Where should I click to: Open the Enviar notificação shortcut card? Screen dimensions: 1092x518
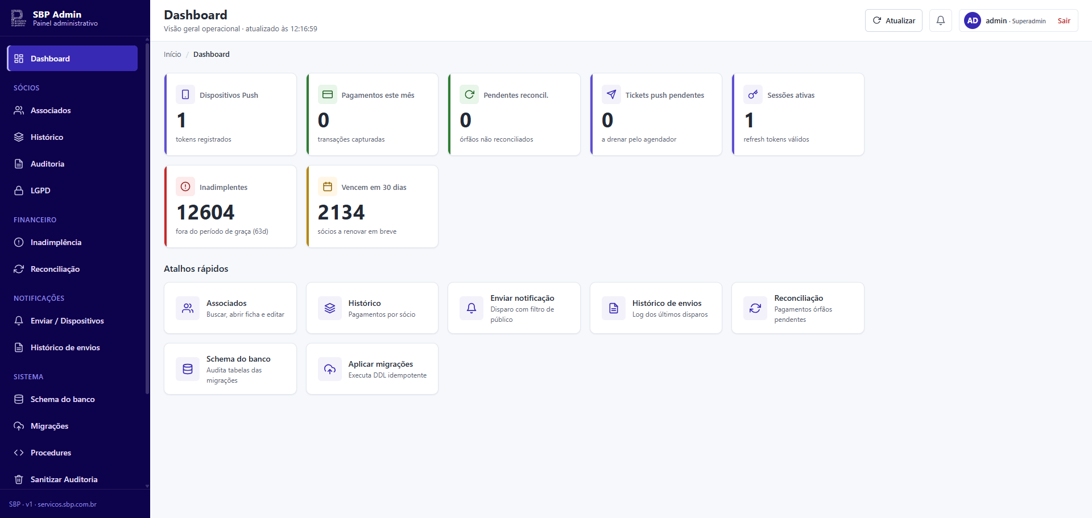[514, 308]
